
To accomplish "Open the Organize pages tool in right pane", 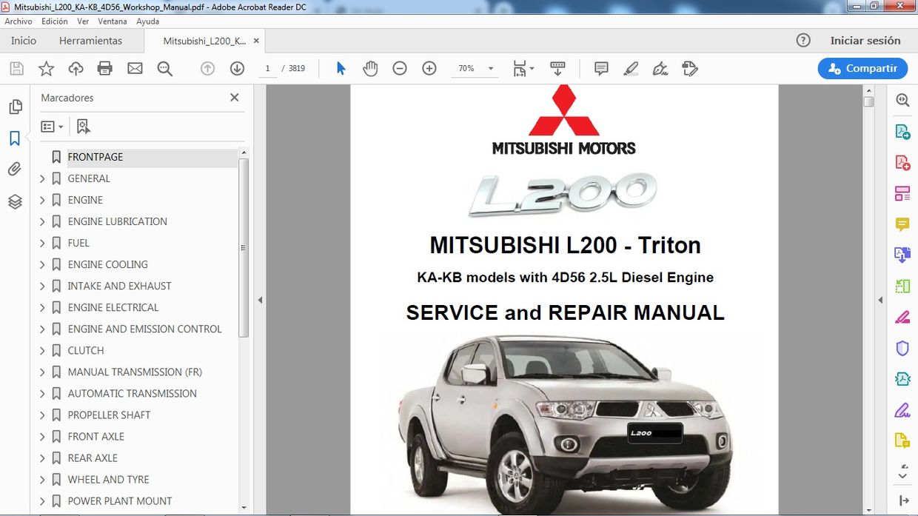I will (x=902, y=194).
